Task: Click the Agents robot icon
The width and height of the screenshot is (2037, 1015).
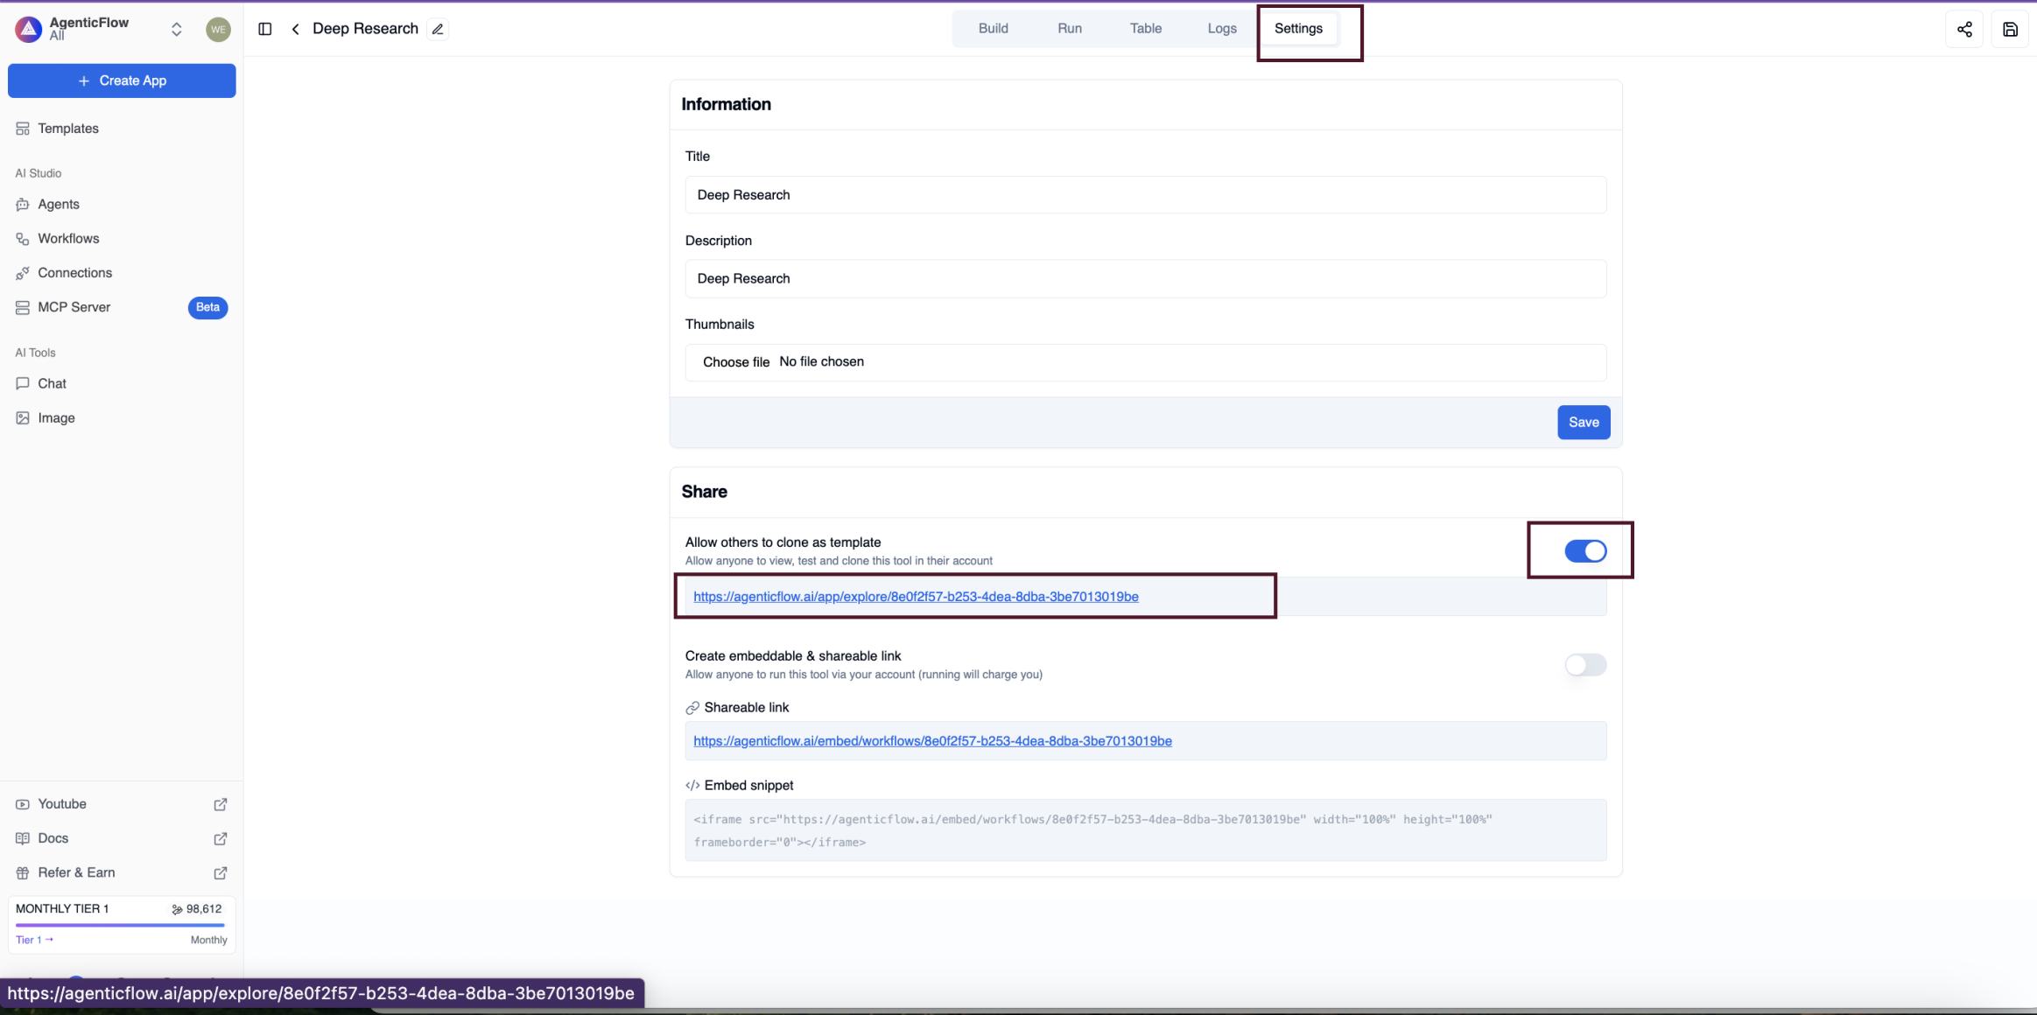Action: click(23, 204)
